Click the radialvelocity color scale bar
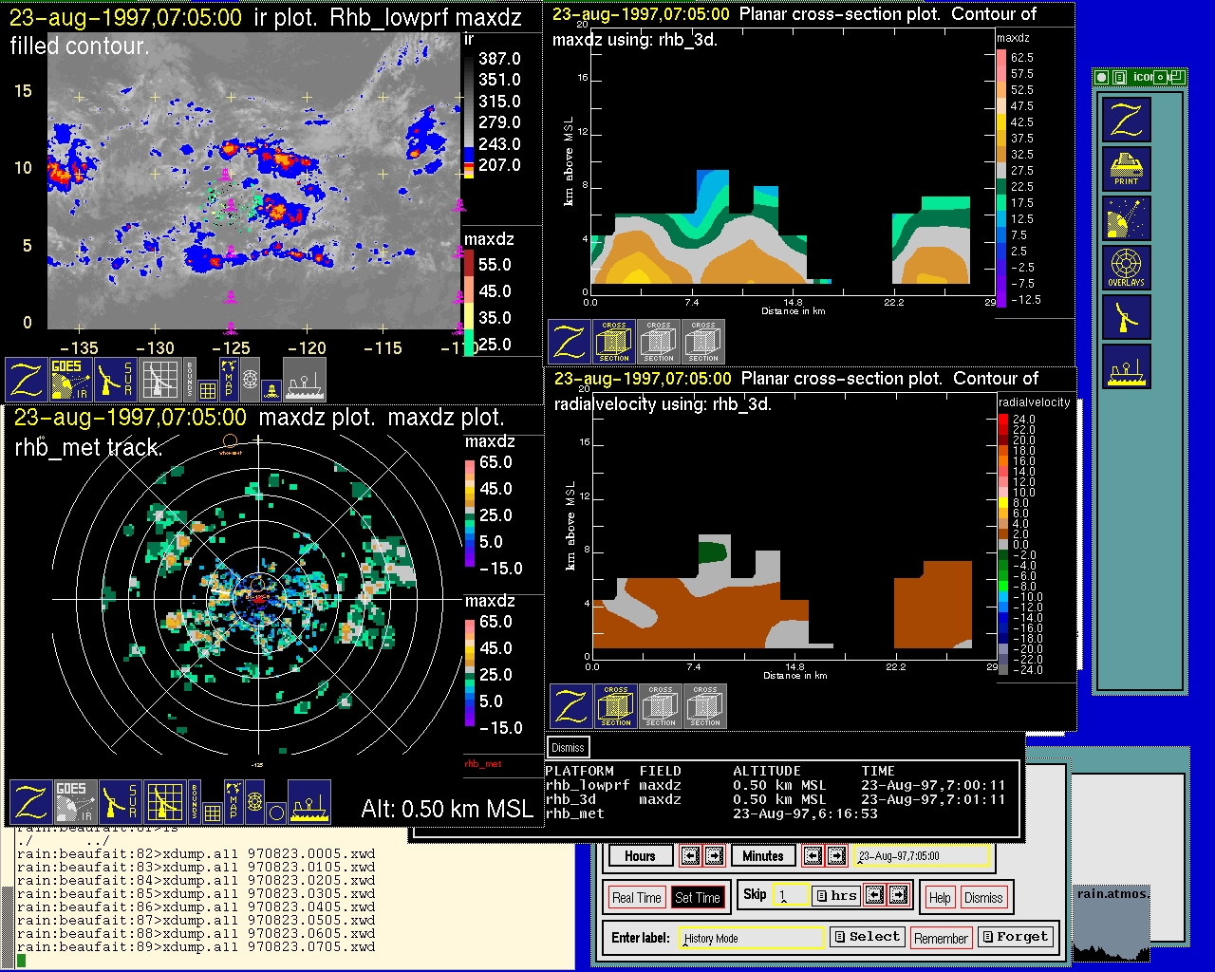The image size is (1215, 972). (x=1003, y=544)
